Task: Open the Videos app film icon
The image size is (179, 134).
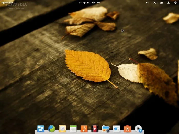Action: [95, 129]
